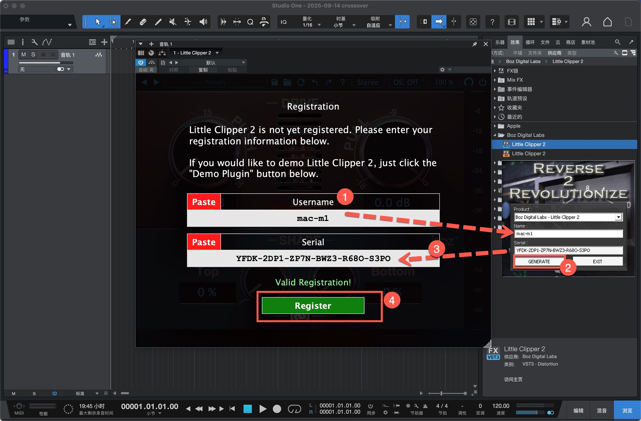Select the Range tool
This screenshot has height=421, width=641.
113,22
